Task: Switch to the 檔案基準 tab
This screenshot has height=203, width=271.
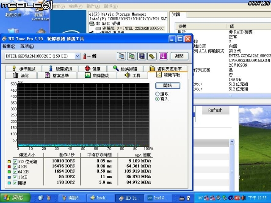Action: tap(57, 75)
